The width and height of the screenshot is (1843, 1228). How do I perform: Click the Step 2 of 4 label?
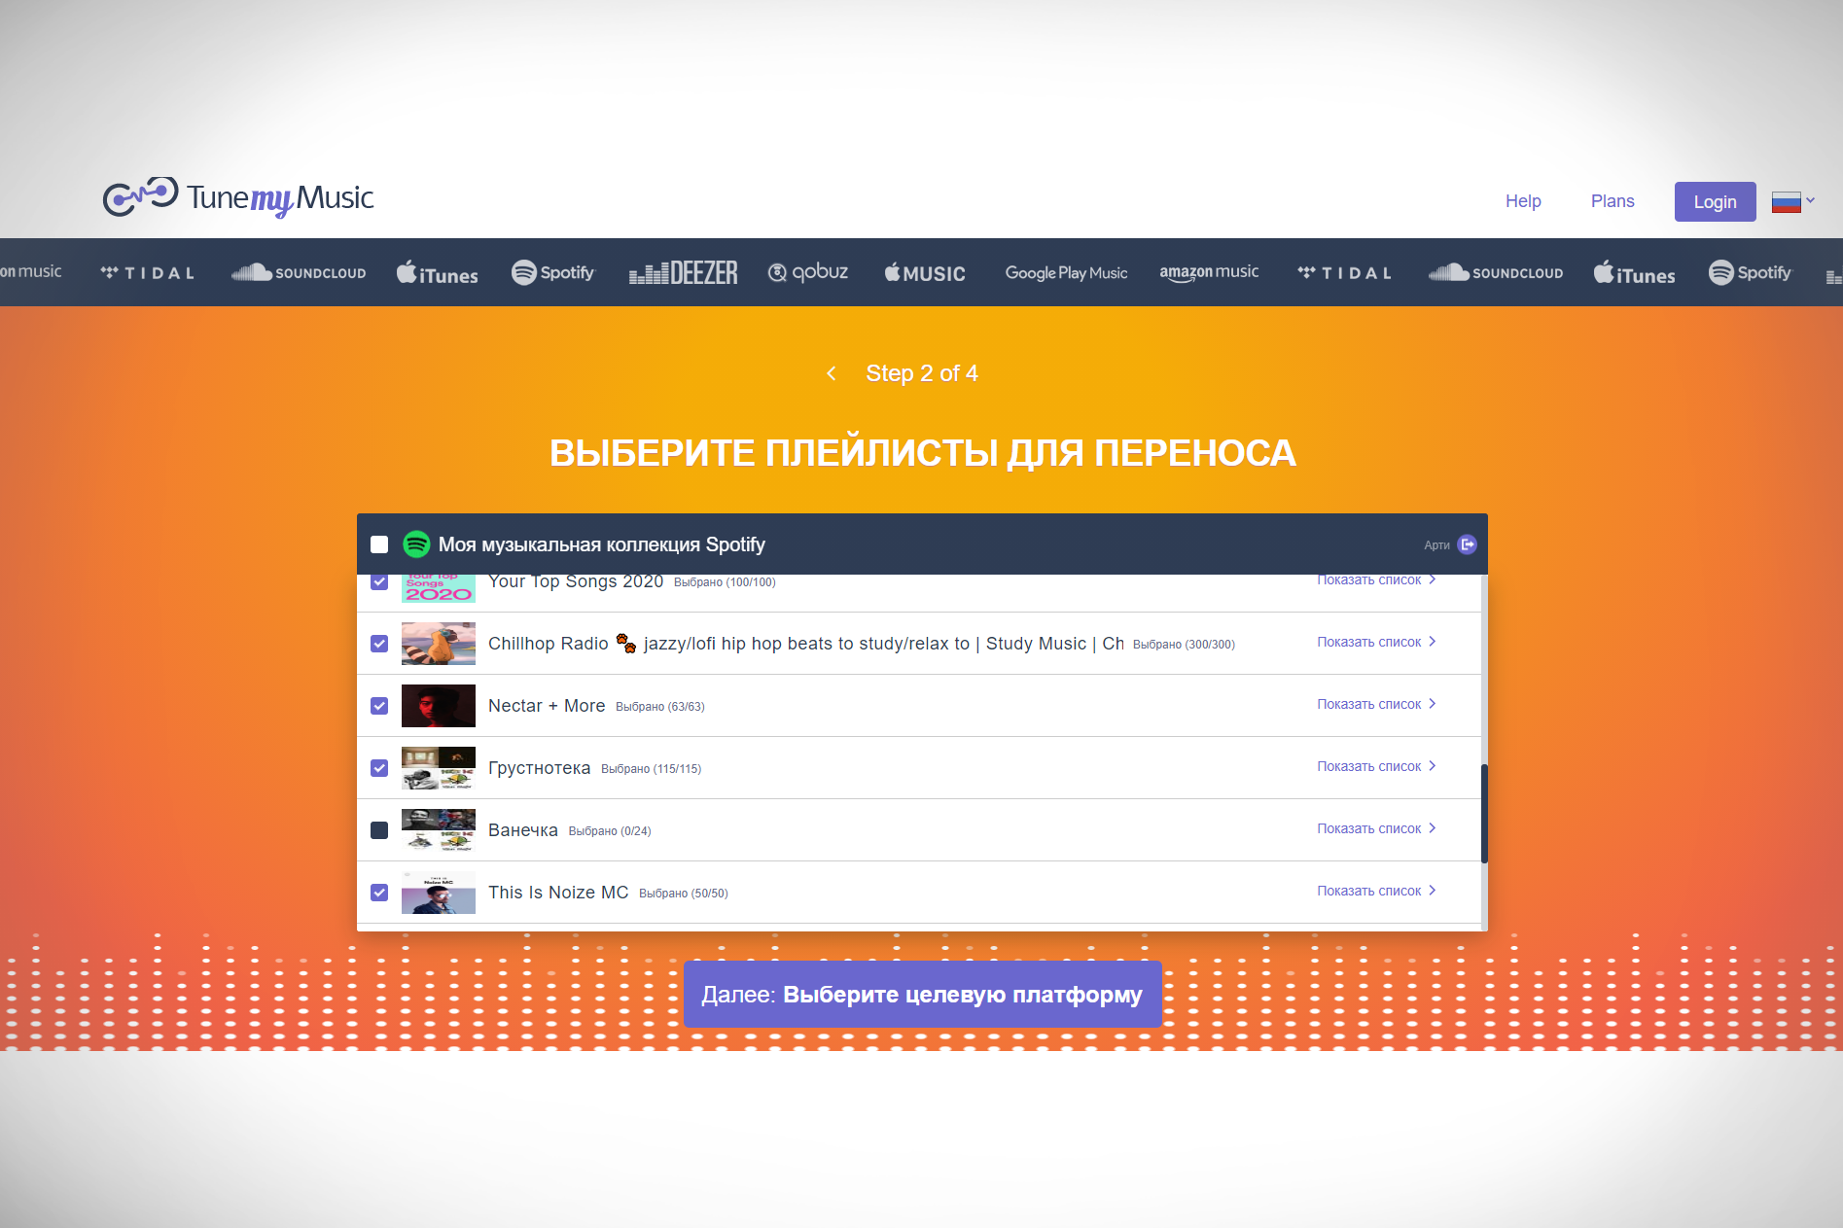pos(922,373)
